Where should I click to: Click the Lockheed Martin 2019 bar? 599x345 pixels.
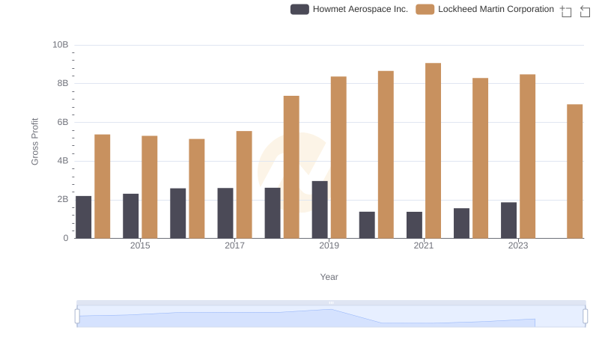click(338, 157)
